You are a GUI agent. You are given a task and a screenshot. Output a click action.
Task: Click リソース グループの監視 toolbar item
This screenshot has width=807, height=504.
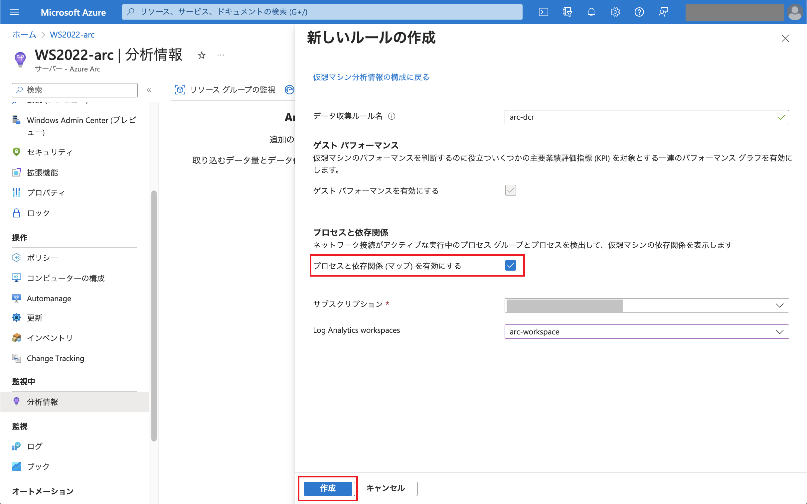(225, 90)
